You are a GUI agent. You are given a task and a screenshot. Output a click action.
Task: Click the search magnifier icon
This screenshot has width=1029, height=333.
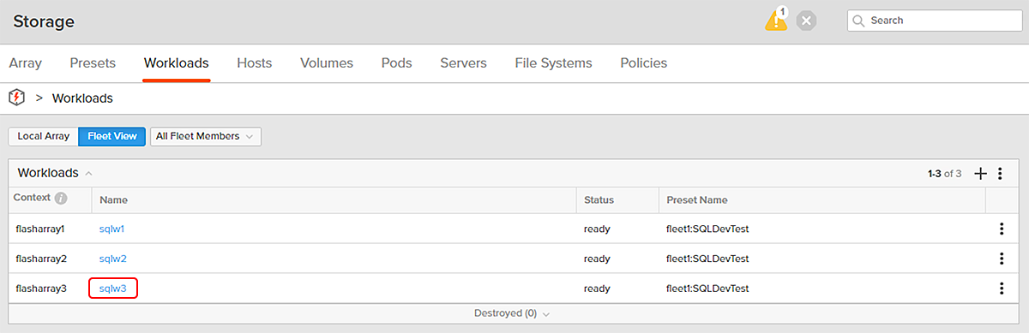coord(859,21)
